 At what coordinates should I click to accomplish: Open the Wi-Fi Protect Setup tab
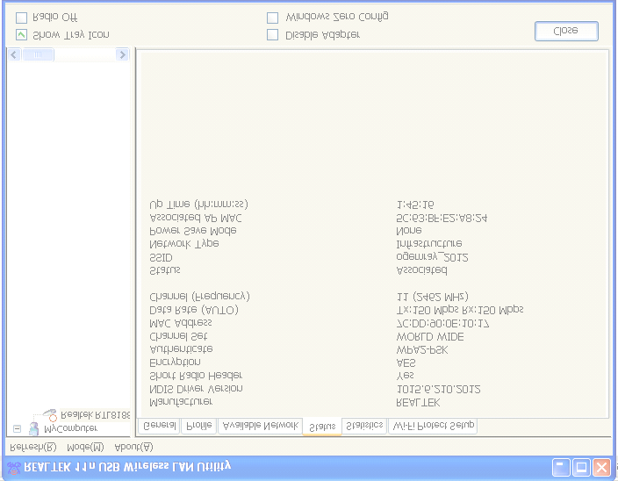click(x=433, y=426)
